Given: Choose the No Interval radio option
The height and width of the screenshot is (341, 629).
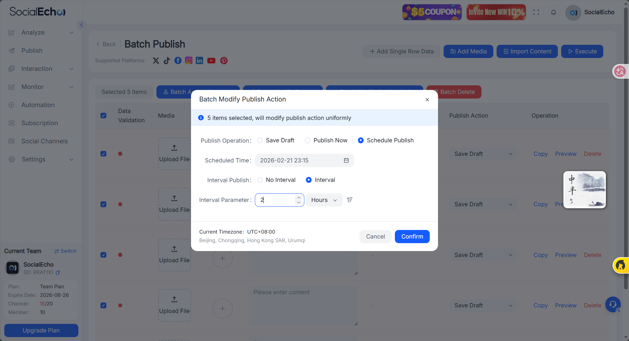Looking at the screenshot, I should (260, 180).
